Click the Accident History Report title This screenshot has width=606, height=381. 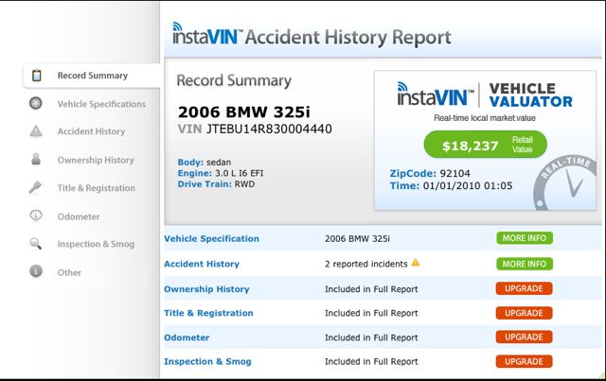pyautogui.click(x=348, y=38)
